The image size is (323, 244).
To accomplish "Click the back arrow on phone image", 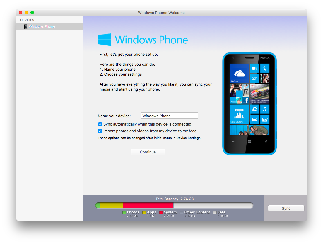I will click(233, 141).
